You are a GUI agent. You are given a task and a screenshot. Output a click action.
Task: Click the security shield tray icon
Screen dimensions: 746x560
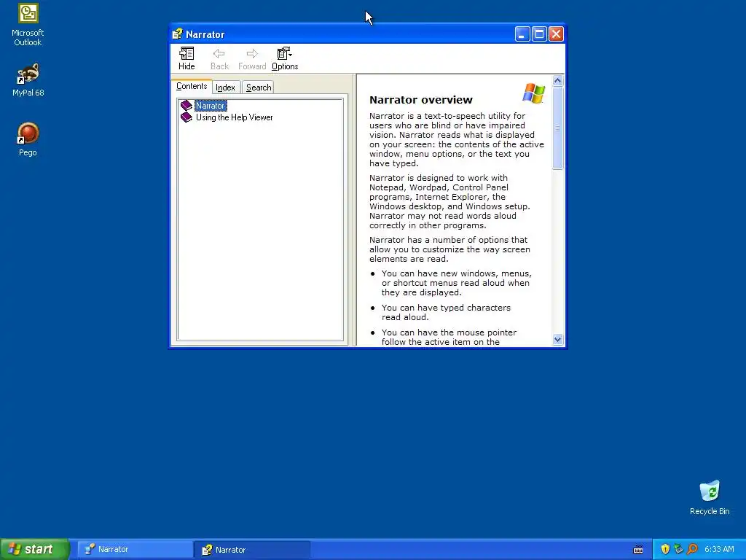click(665, 549)
